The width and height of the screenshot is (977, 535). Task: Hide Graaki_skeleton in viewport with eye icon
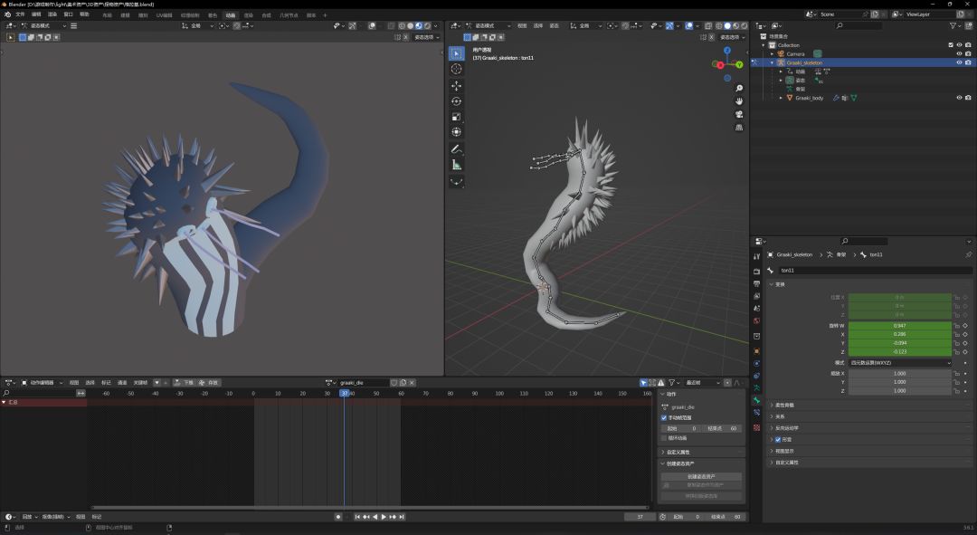click(959, 62)
